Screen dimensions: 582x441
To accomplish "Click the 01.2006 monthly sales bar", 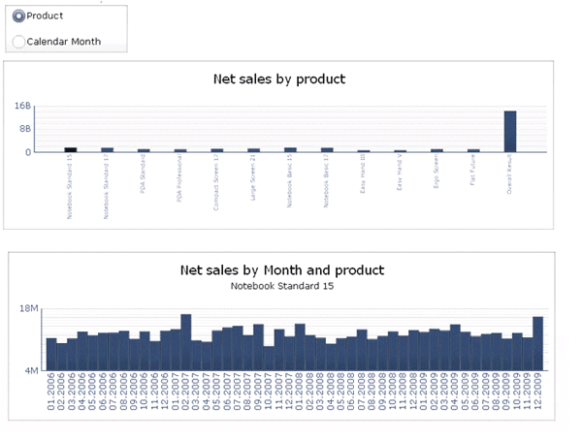I will (x=51, y=354).
